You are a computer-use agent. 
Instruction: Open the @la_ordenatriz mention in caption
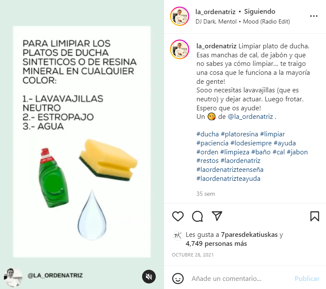tap(250, 116)
